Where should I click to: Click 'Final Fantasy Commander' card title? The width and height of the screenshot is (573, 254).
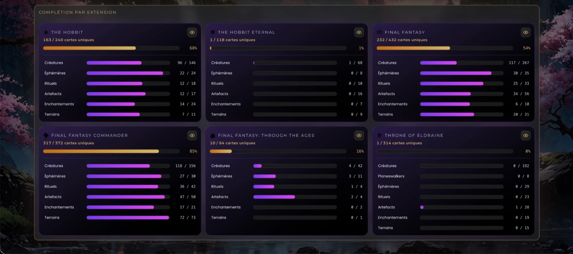click(89, 136)
